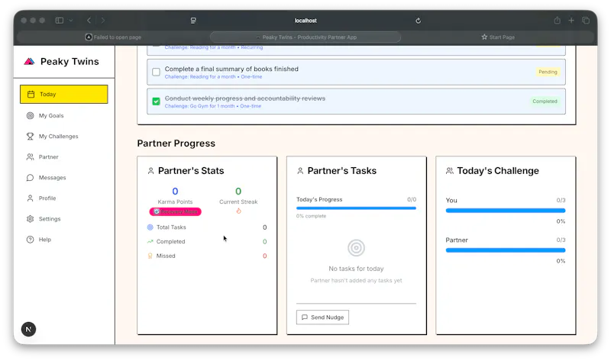Screen dimensions: 611x361
Task: Click the people icon in Today's Challenge header
Action: (450, 171)
